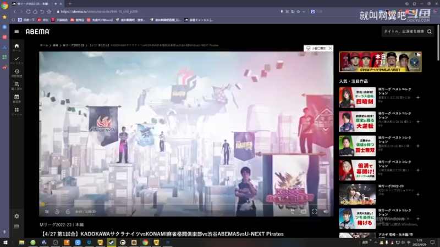The height and width of the screenshot is (247, 440).
Task: Open Chrome from Windows taskbar
Action: pos(145,242)
